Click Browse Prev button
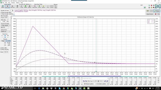 tap(56, 6)
